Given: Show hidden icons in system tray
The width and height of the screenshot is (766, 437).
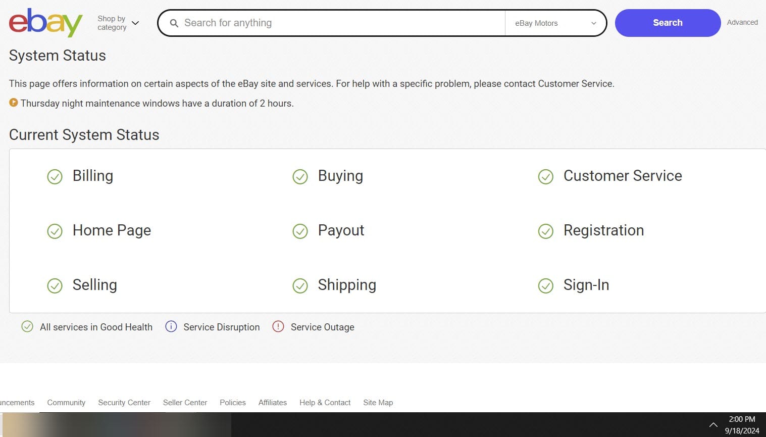Looking at the screenshot, I should click(x=713, y=425).
